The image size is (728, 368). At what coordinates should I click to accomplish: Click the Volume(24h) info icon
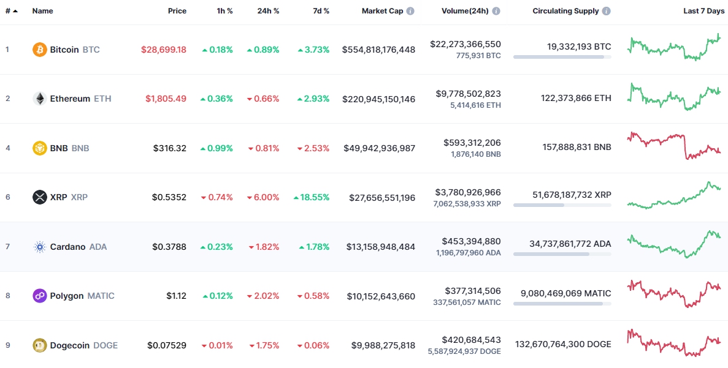(496, 11)
